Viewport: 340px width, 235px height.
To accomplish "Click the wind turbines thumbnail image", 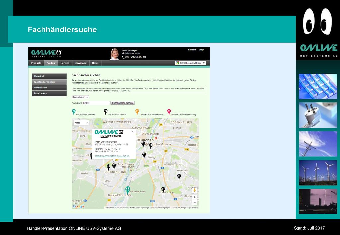I will pos(318,173).
